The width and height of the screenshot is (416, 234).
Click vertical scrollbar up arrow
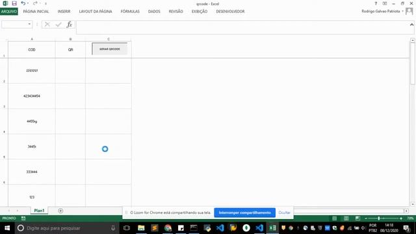(x=413, y=40)
